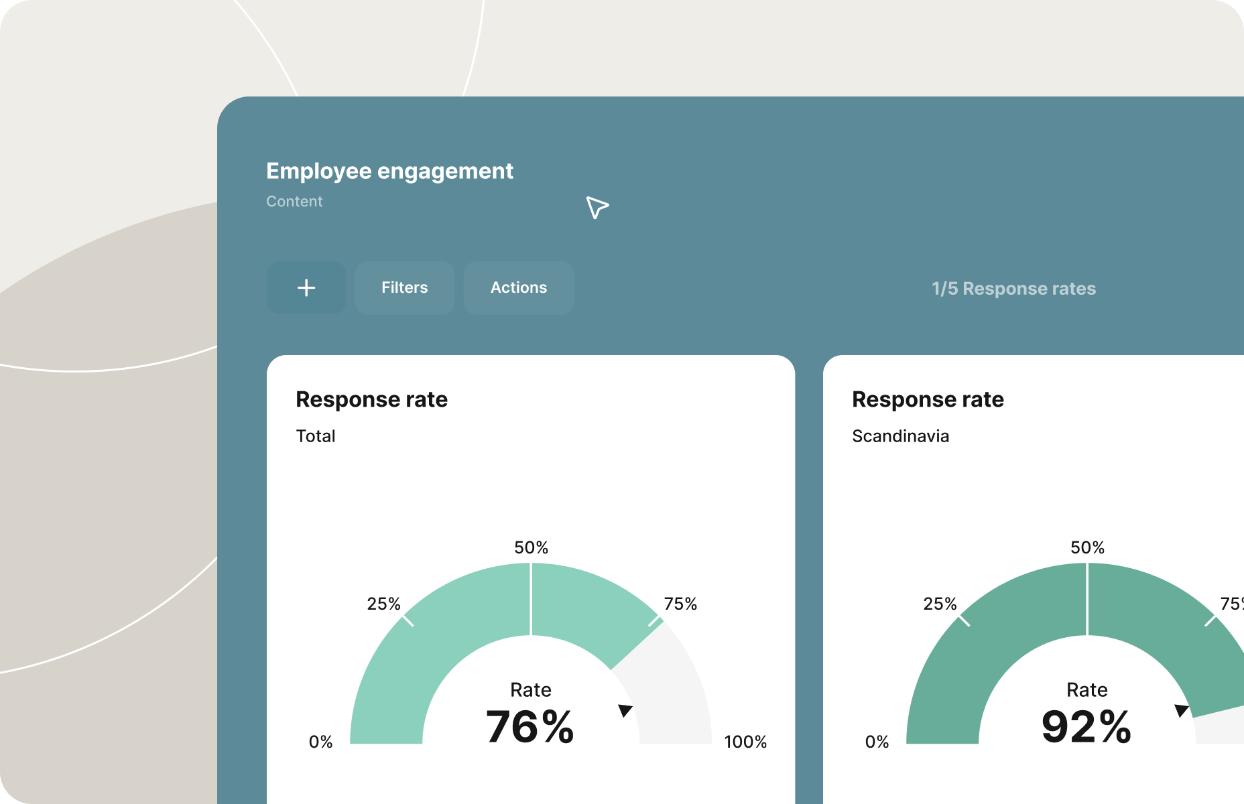Click the 25% tick mark on the Scandinavia gauge
The width and height of the screenshot is (1244, 804).
(965, 620)
